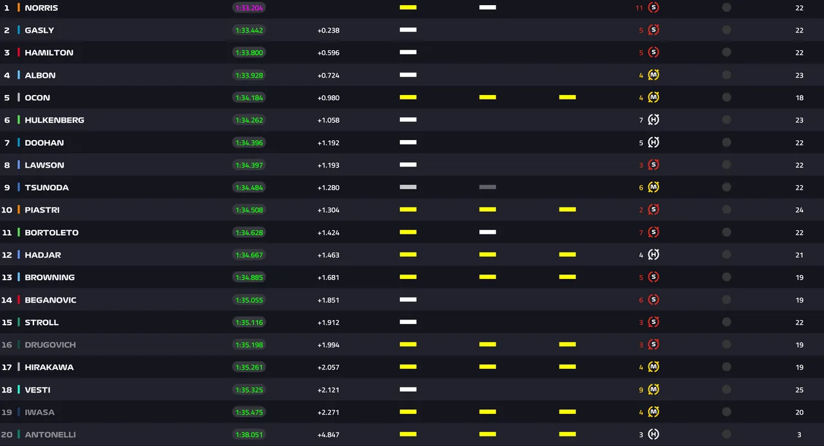The width and height of the screenshot is (824, 446).
Task: Select Norris driver name in first row
Action: 41,8
